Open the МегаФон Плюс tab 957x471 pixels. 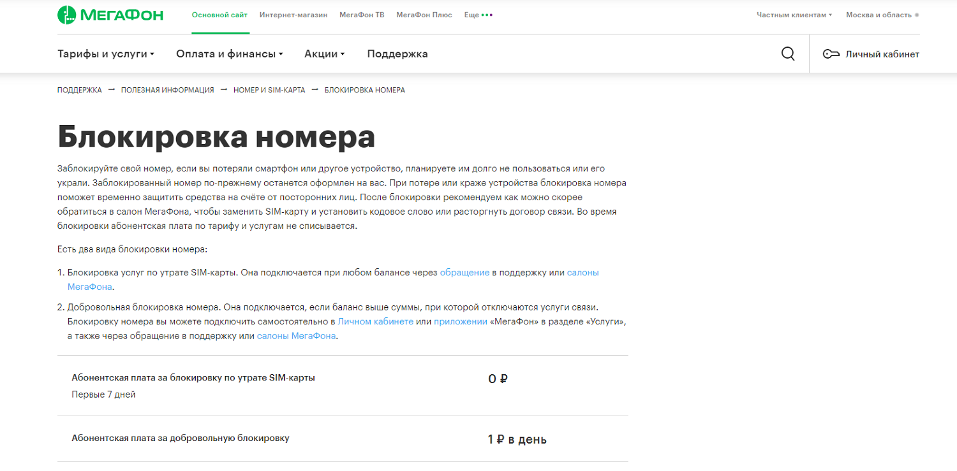coord(424,15)
